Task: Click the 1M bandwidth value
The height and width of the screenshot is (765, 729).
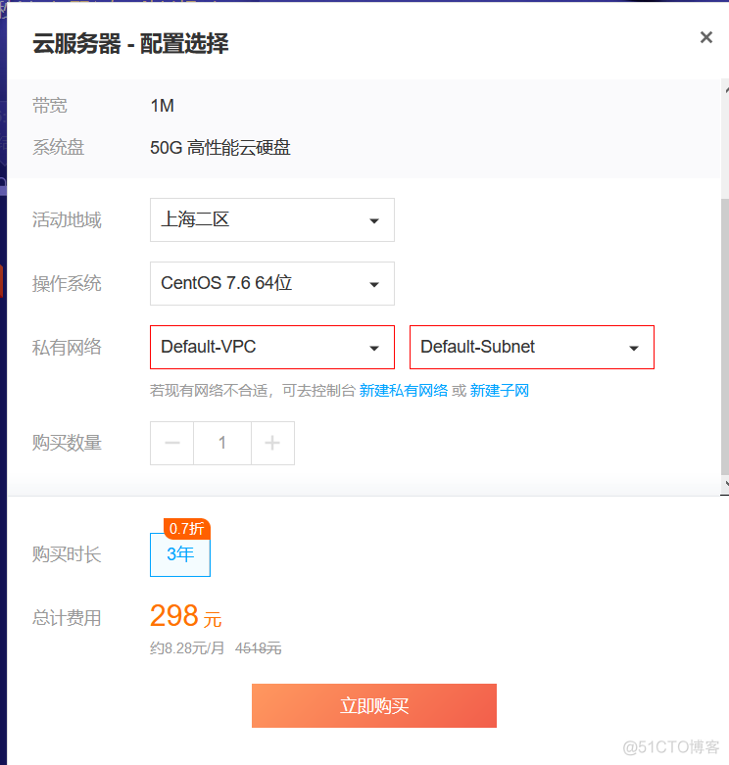Action: click(x=162, y=106)
